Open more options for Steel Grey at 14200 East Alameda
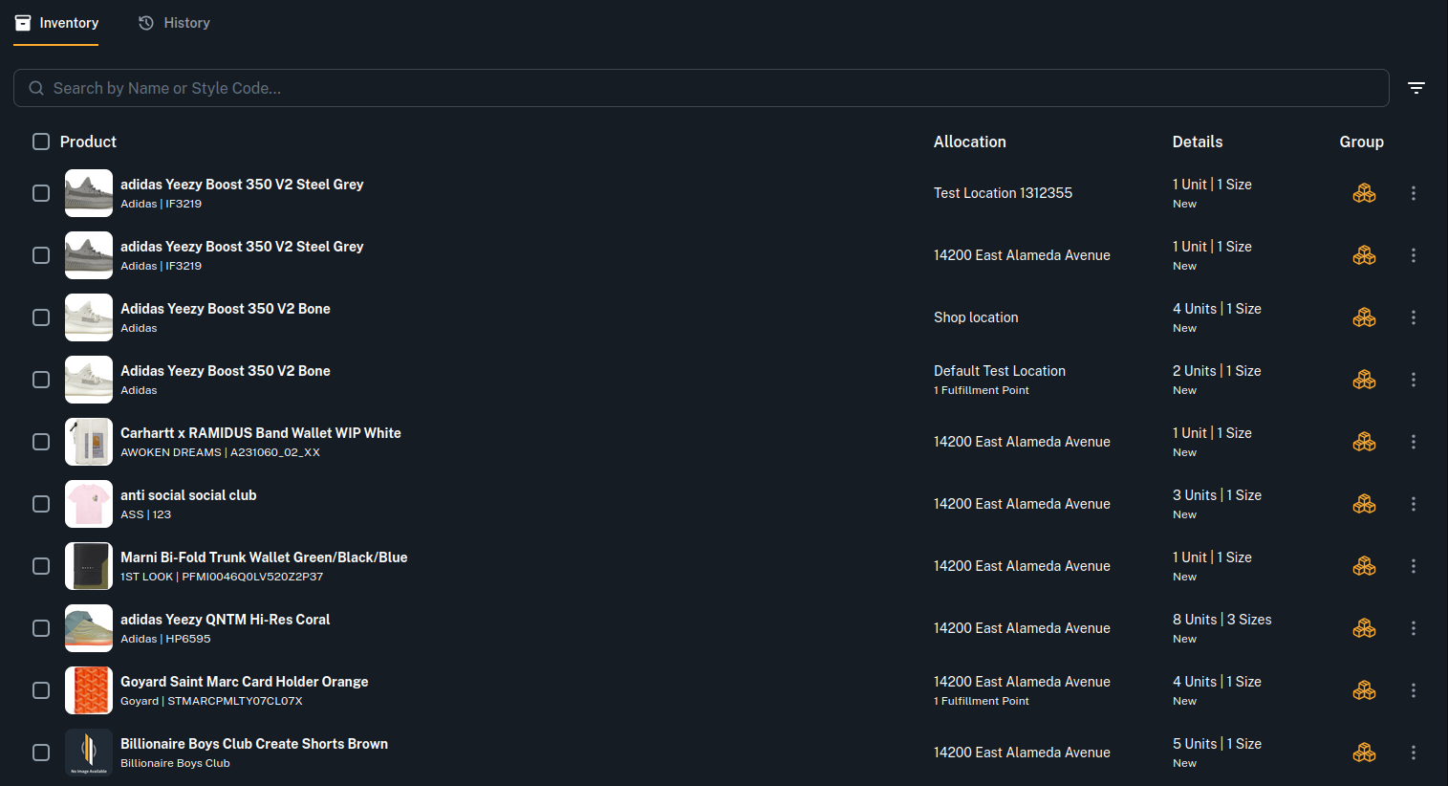This screenshot has height=786, width=1448. (x=1414, y=255)
